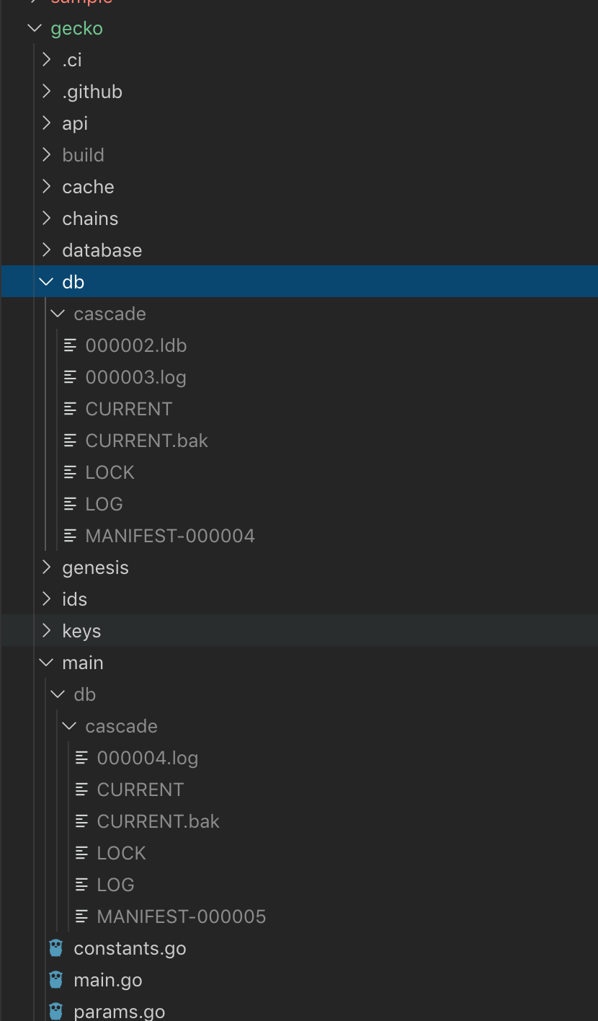Screen dimensions: 598x1021
Task: Click the file icon beside LOG under cascade
Action: point(71,503)
